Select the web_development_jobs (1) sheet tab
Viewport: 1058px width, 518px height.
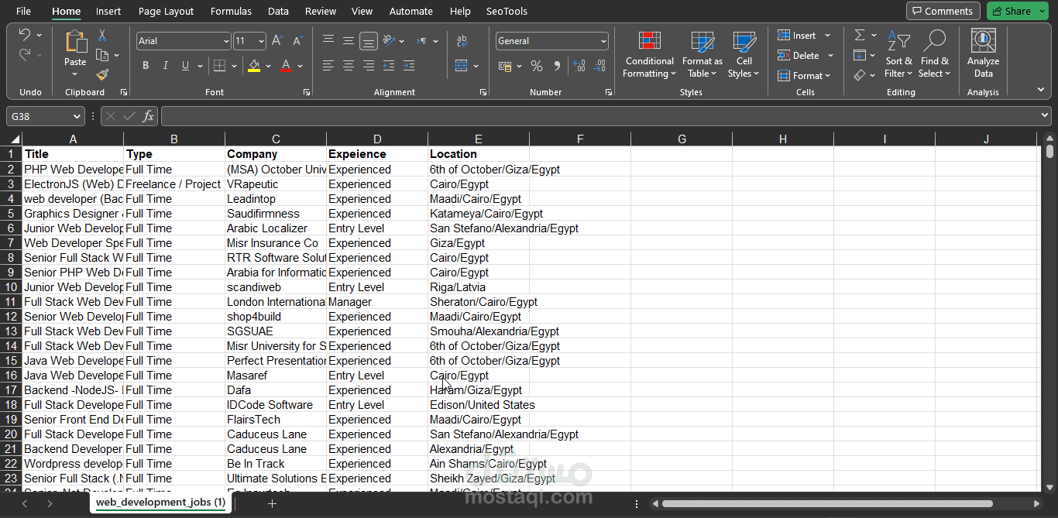pos(161,503)
